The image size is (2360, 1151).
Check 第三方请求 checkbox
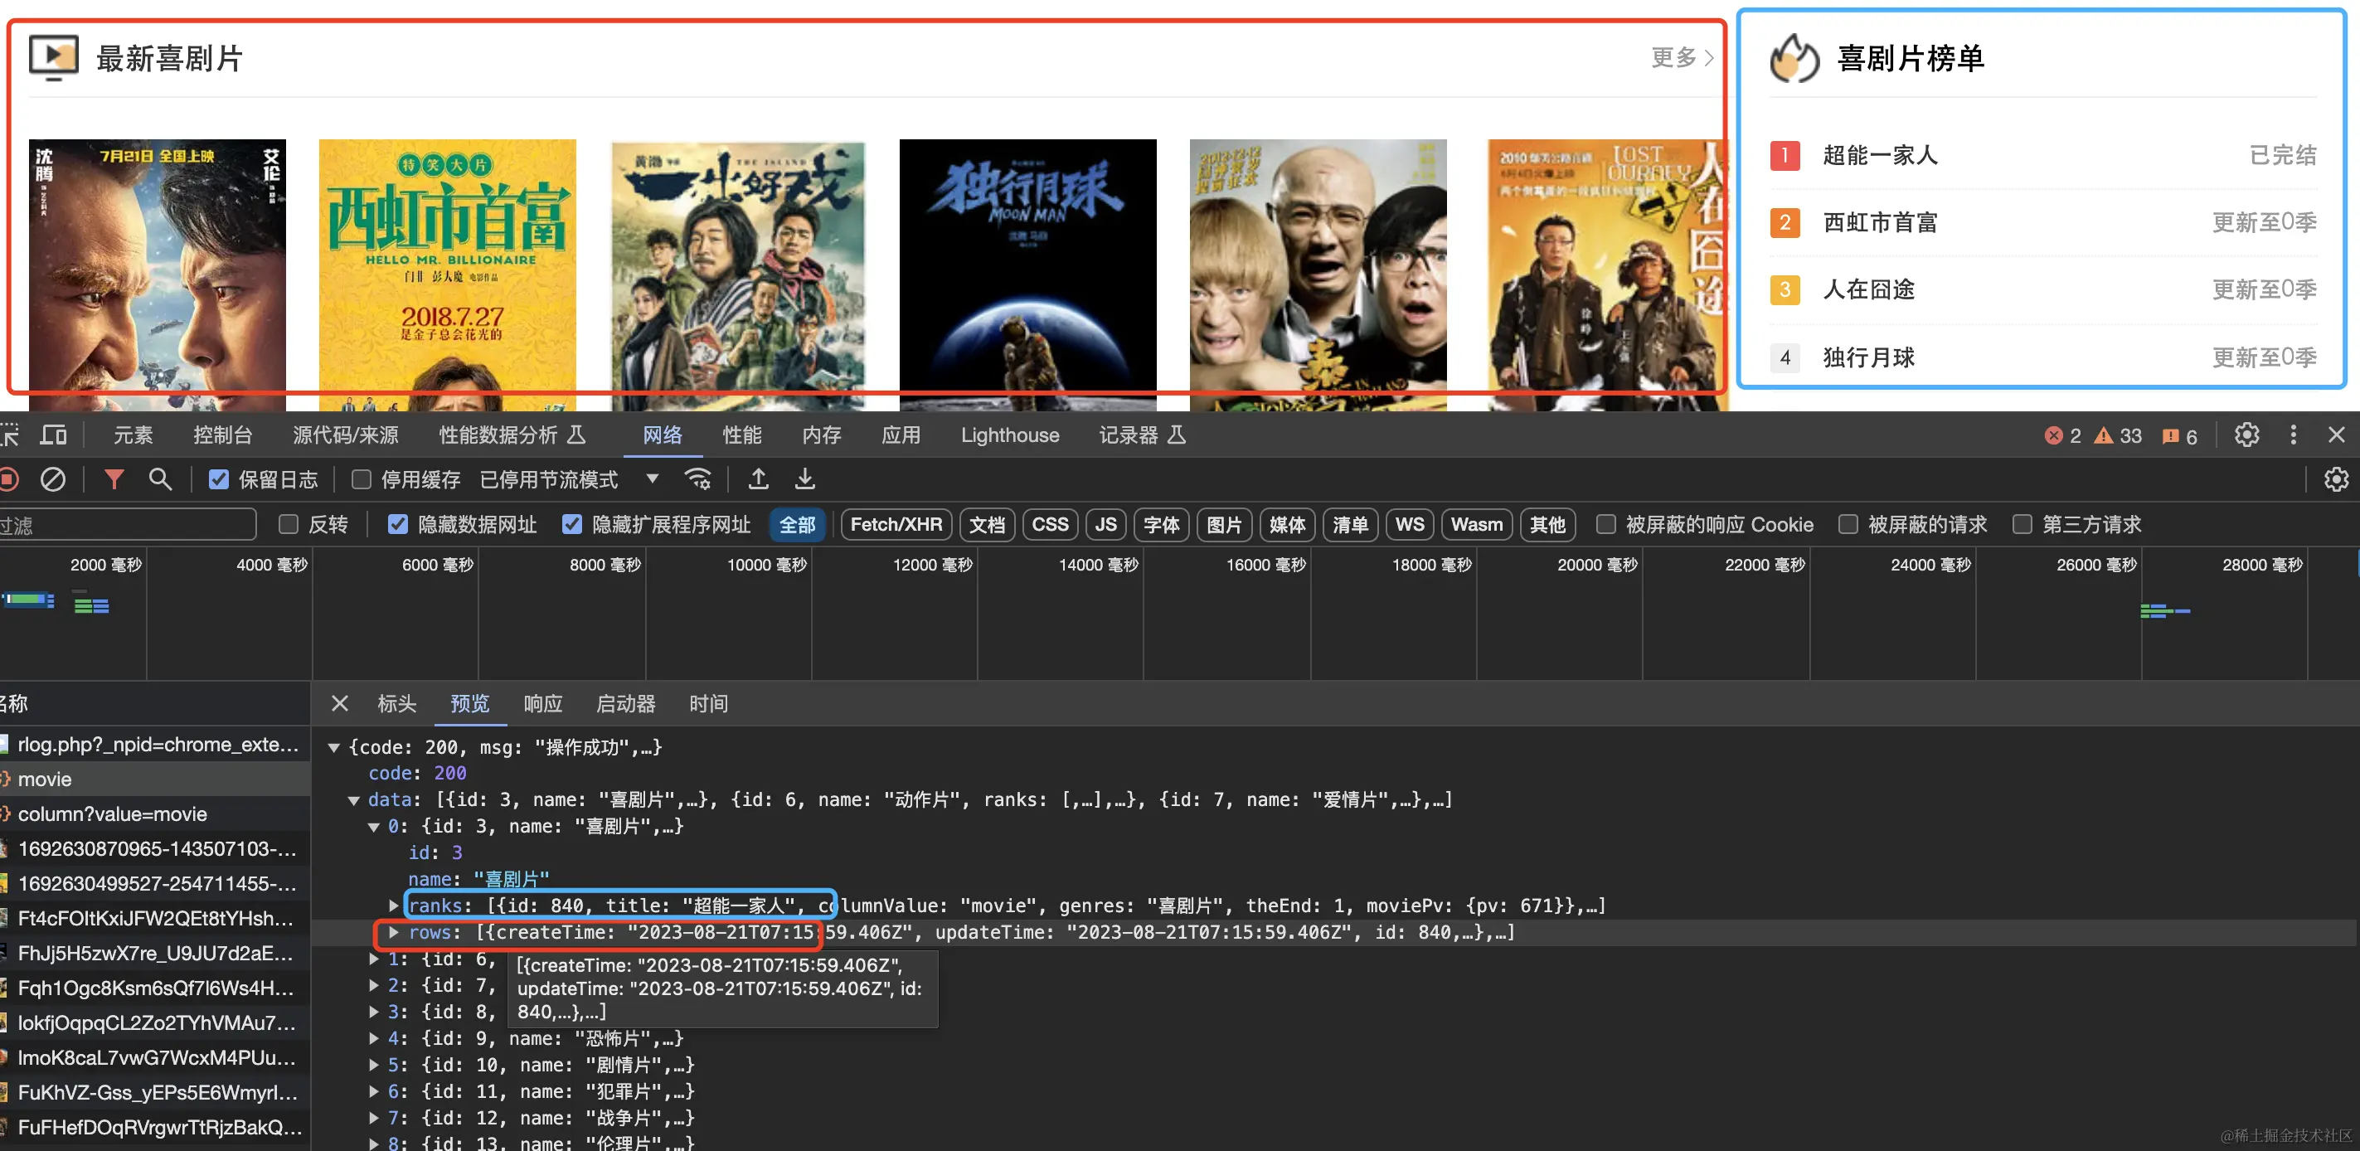[x=2022, y=524]
